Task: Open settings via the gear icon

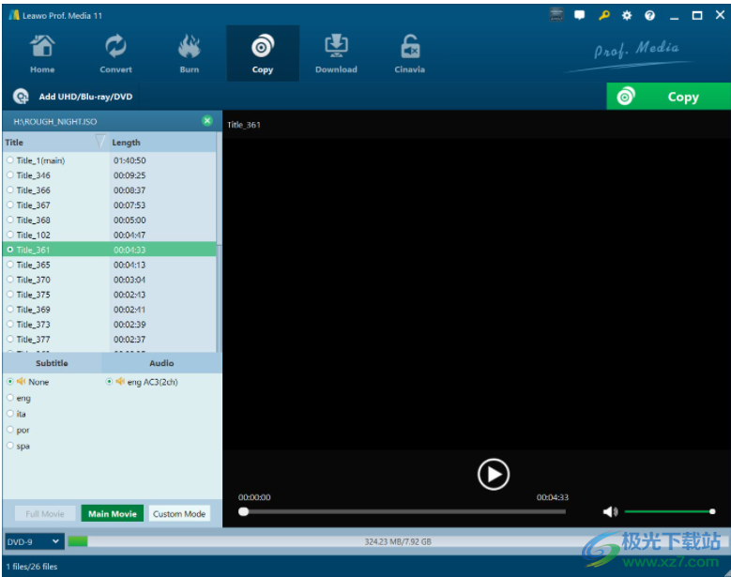Action: [627, 15]
